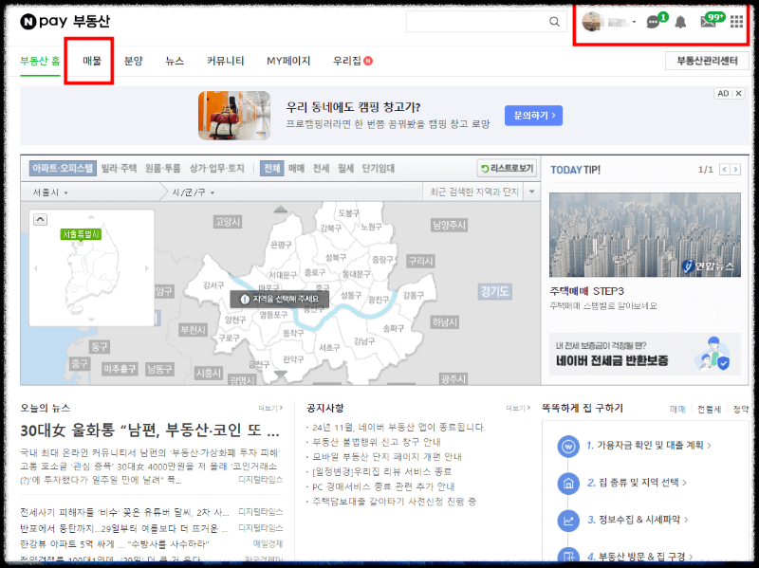Open 정보수집 & 시세파악 step
759x568 pixels.
[638, 520]
